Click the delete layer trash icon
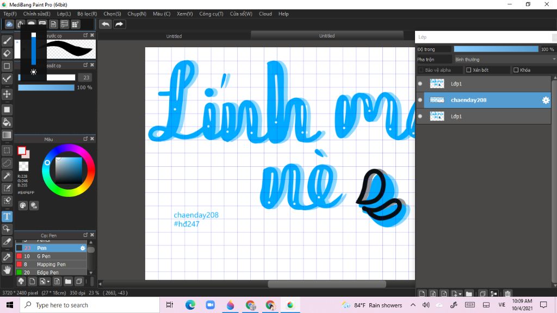 click(508, 293)
